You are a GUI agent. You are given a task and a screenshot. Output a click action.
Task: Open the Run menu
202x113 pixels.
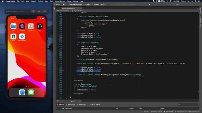tap(51, 1)
